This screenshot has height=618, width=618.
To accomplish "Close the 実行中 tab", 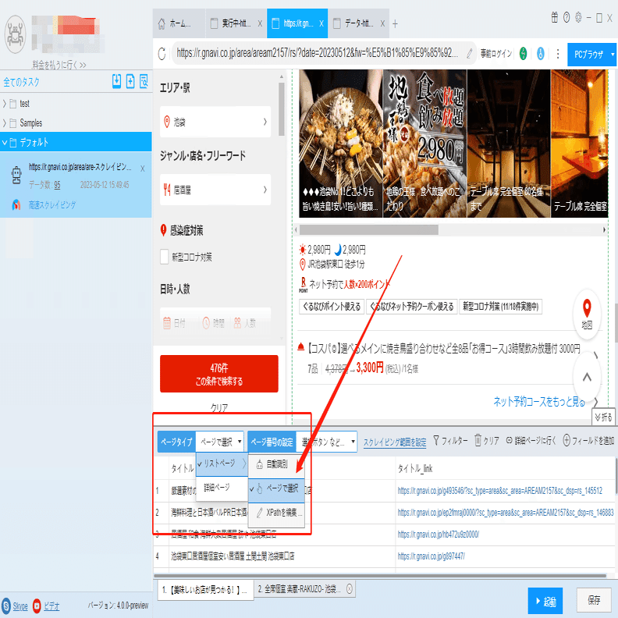I will tap(260, 24).
